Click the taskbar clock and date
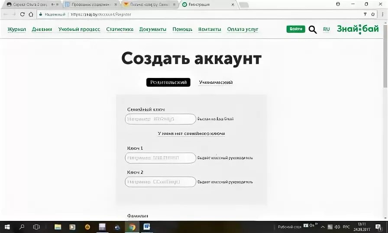 click(362, 227)
